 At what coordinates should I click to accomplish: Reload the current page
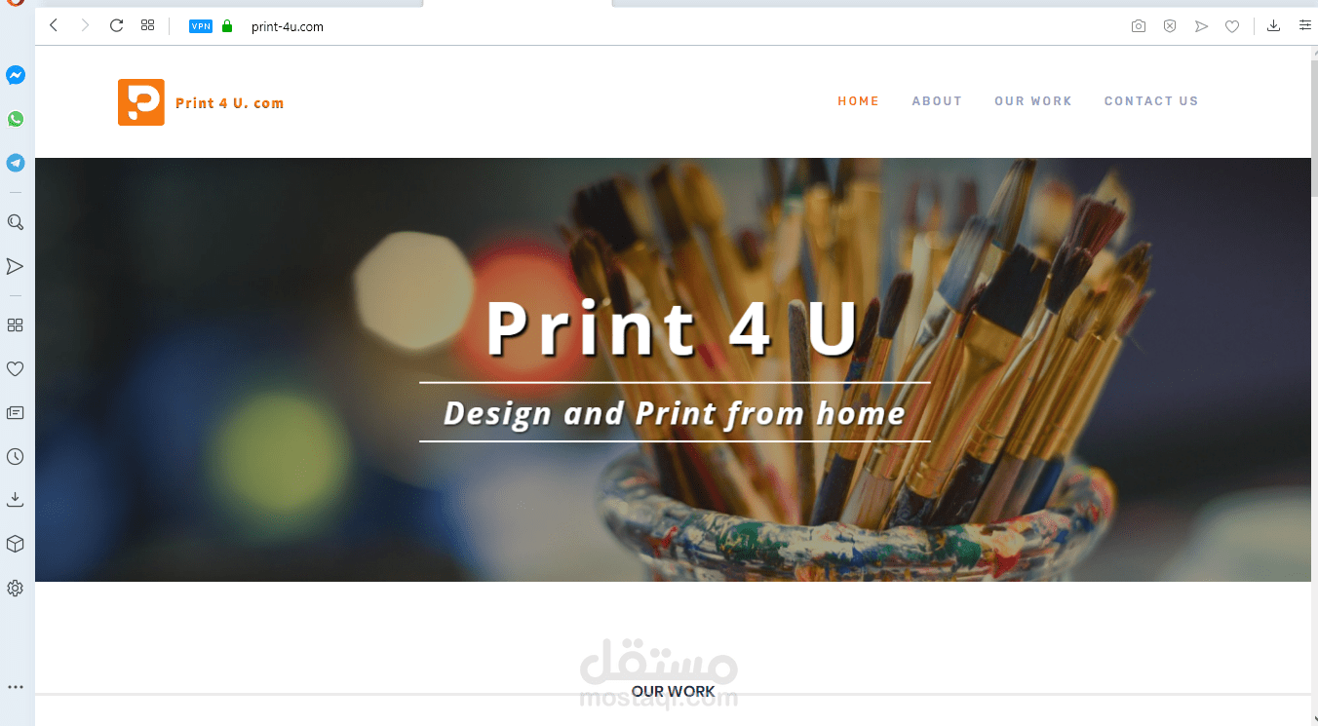pyautogui.click(x=116, y=25)
